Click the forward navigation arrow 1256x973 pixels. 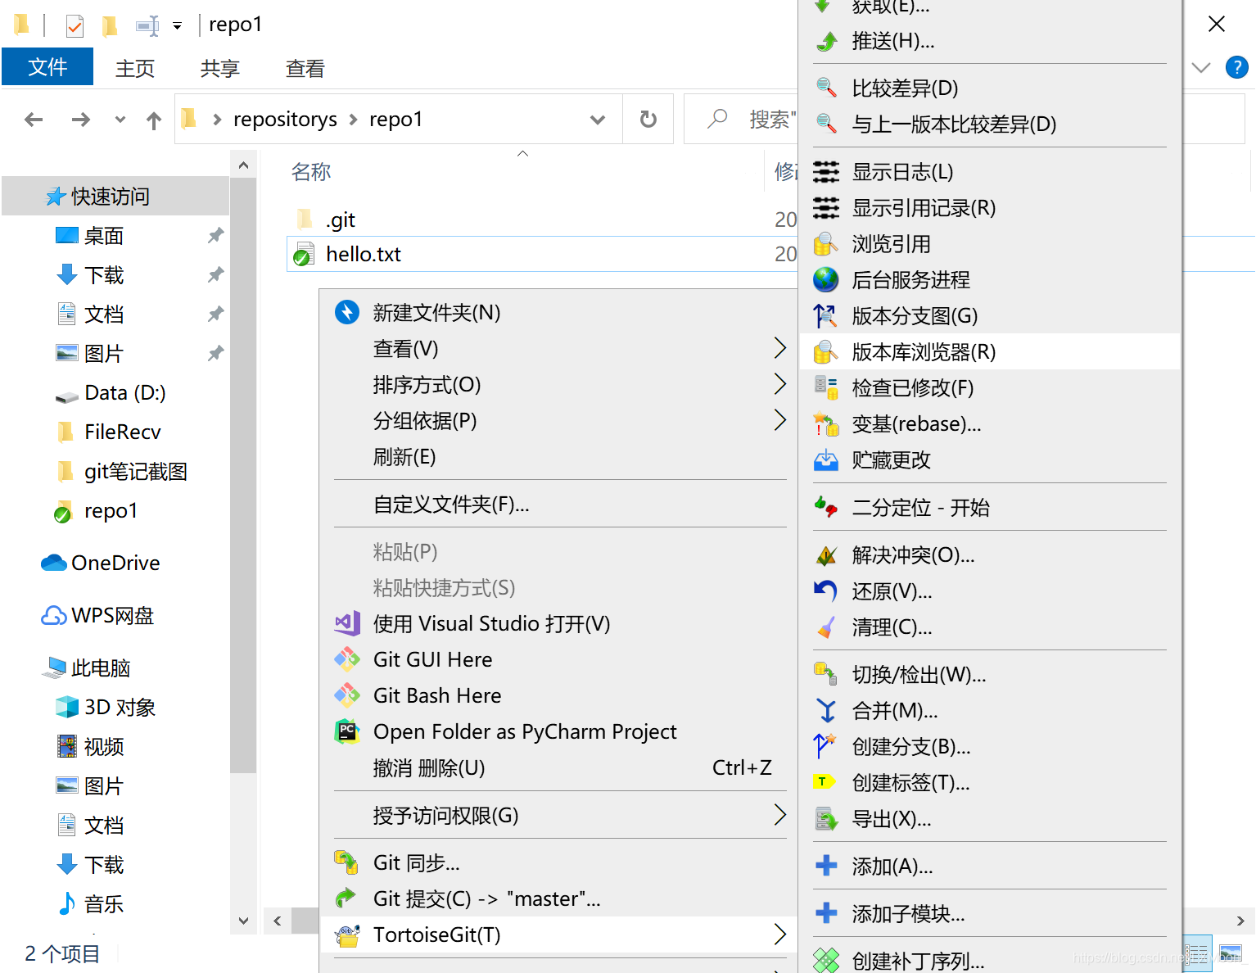pos(81,120)
